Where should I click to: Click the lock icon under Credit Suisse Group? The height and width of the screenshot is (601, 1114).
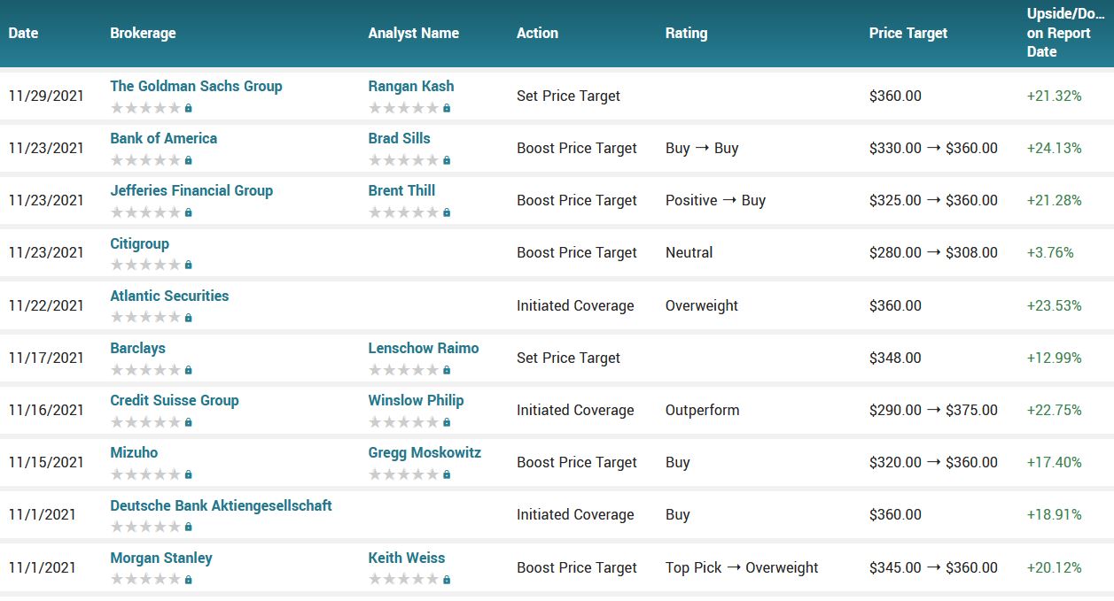[x=189, y=422]
